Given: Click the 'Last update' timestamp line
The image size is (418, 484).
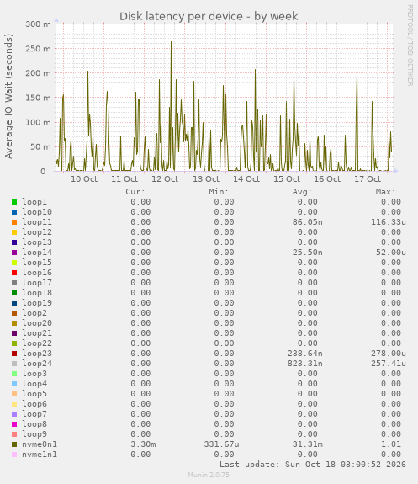Looking at the screenshot, I should [313, 465].
